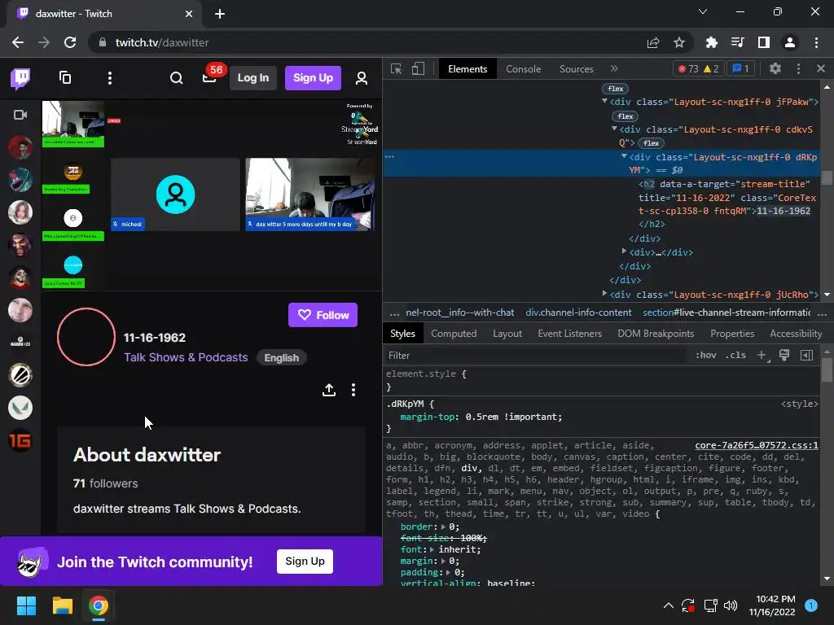Open the Windows Start menu
The image size is (834, 625).
(26, 605)
